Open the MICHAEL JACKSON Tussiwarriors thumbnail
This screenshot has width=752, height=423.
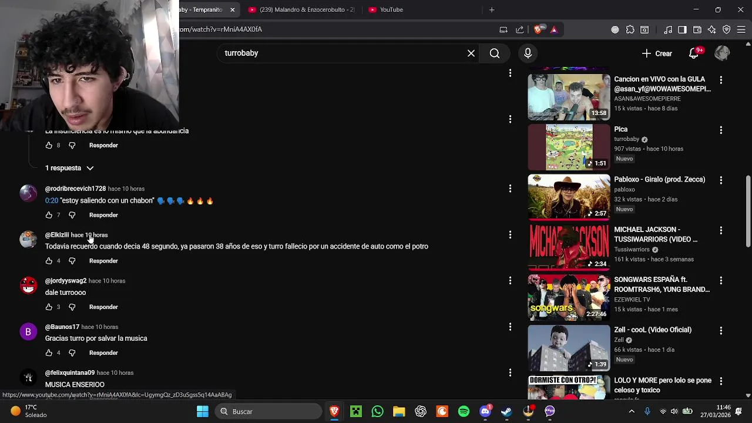coord(569,246)
